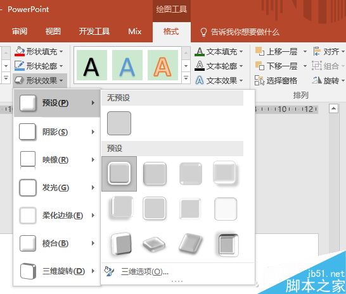346x294 pixels.
Task: Click the 形状轮廓 pen icon
Action: click(20, 66)
